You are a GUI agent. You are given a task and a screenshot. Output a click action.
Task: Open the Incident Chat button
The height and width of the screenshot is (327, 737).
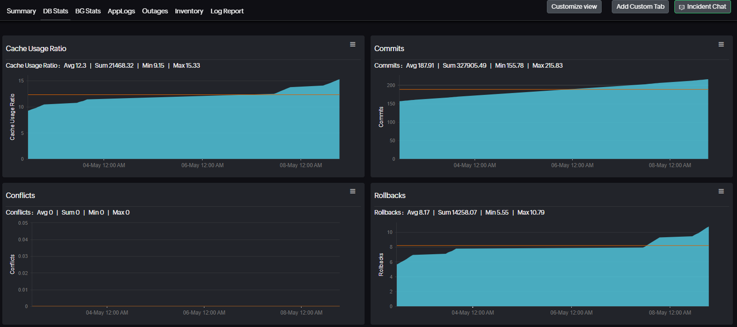click(702, 6)
